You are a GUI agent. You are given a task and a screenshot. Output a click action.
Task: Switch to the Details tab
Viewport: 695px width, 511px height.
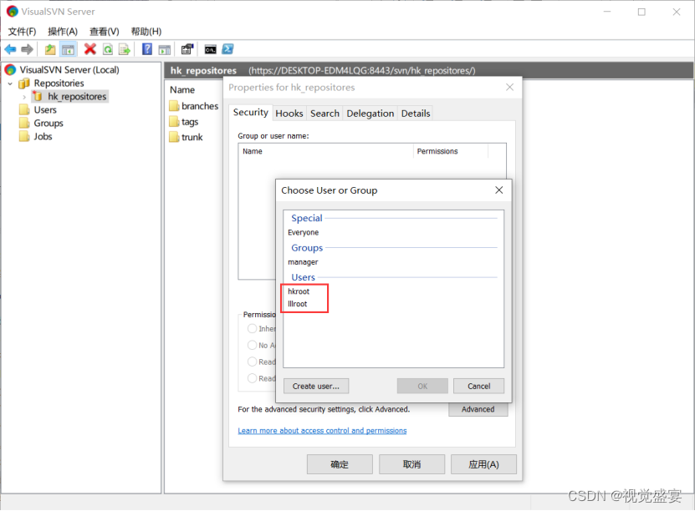pos(416,114)
